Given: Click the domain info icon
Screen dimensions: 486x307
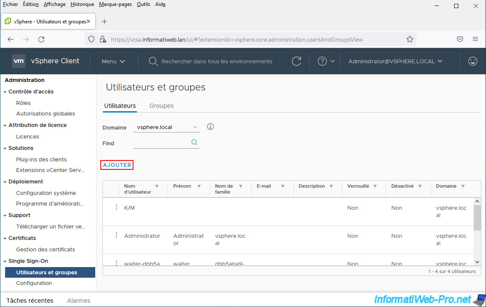Looking at the screenshot, I should click(210, 127).
